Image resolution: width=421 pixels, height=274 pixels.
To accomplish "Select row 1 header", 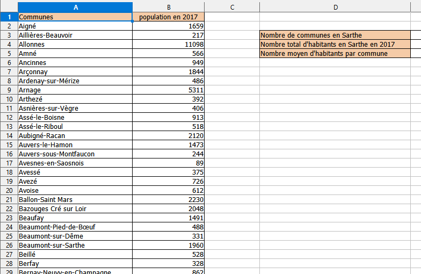I will point(9,17).
